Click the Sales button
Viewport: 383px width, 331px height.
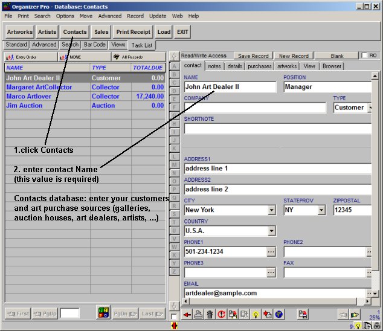(101, 32)
